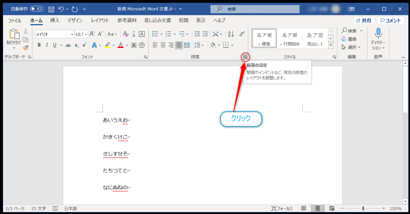Expand the styles gallery more arrow
This screenshot has width=410, height=214.
tap(330, 45)
